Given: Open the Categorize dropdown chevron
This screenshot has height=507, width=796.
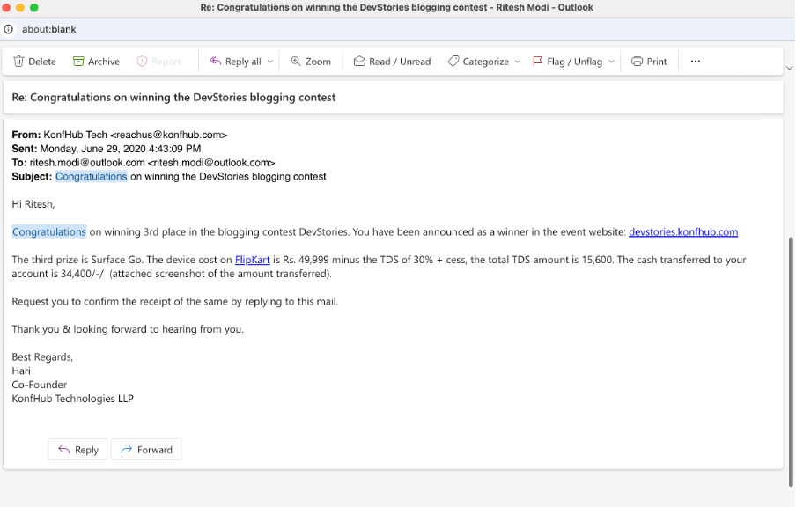Looking at the screenshot, I should (x=517, y=62).
